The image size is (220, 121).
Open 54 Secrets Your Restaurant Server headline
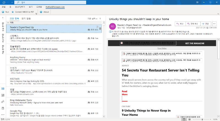(161, 73)
